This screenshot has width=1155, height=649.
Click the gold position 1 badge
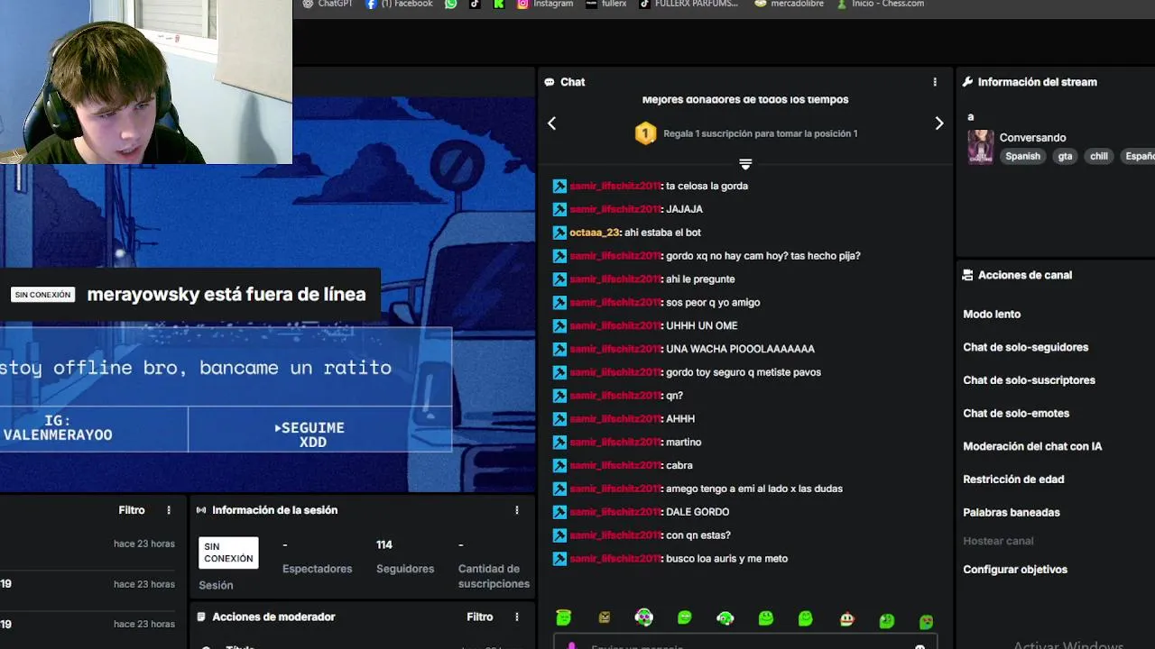click(645, 133)
